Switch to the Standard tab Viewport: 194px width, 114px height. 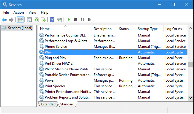(x=67, y=104)
